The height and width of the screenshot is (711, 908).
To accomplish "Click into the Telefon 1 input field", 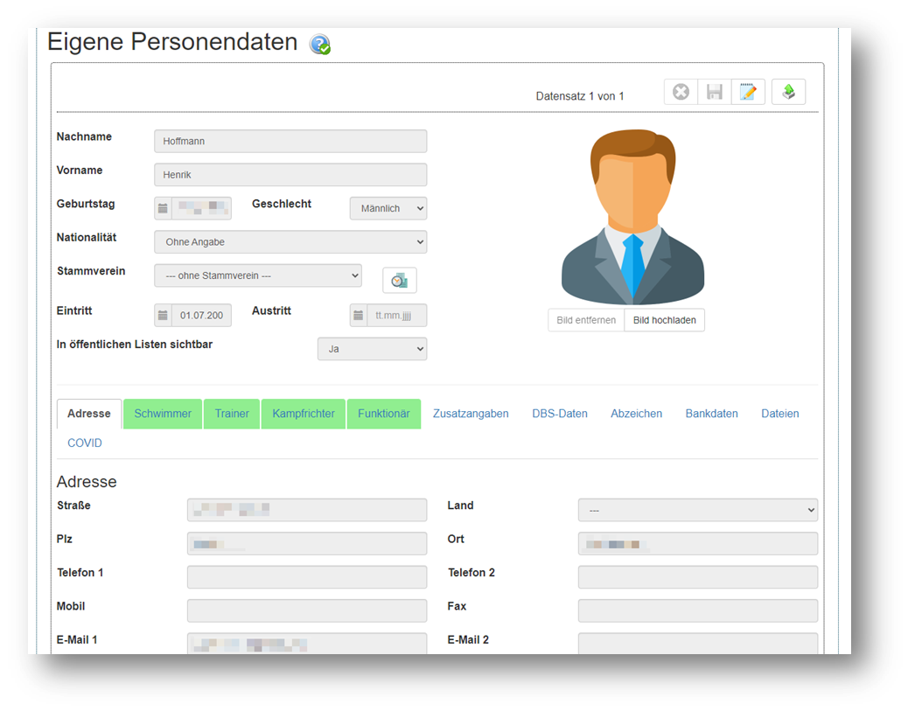I will (307, 577).
